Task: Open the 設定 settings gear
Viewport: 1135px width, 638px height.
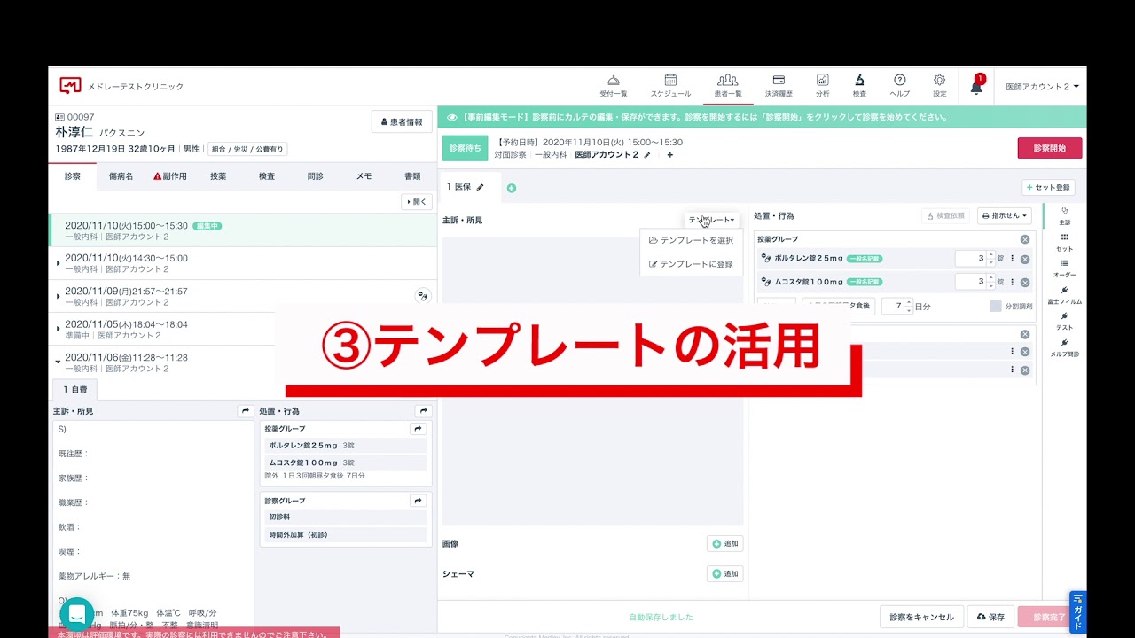Action: pyautogui.click(x=940, y=85)
